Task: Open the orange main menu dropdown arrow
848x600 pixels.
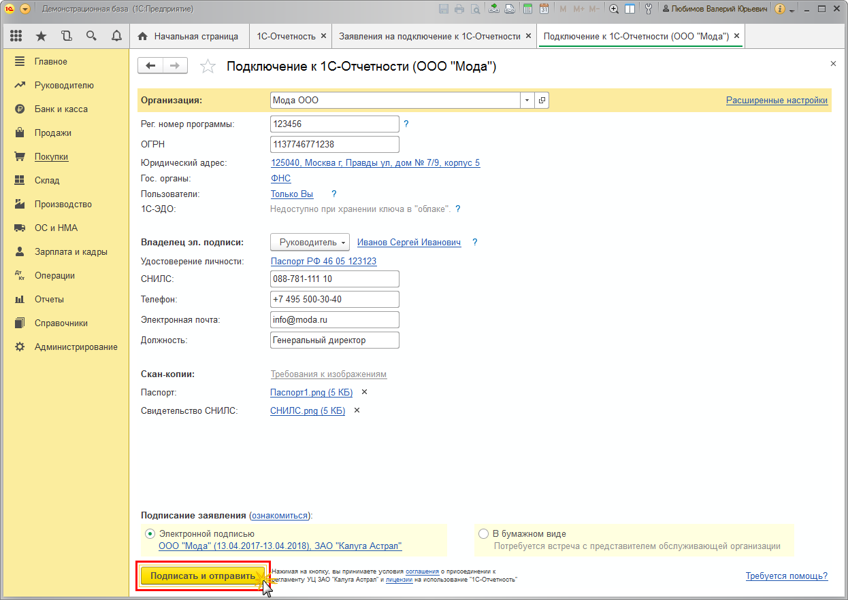Action: pos(25,9)
